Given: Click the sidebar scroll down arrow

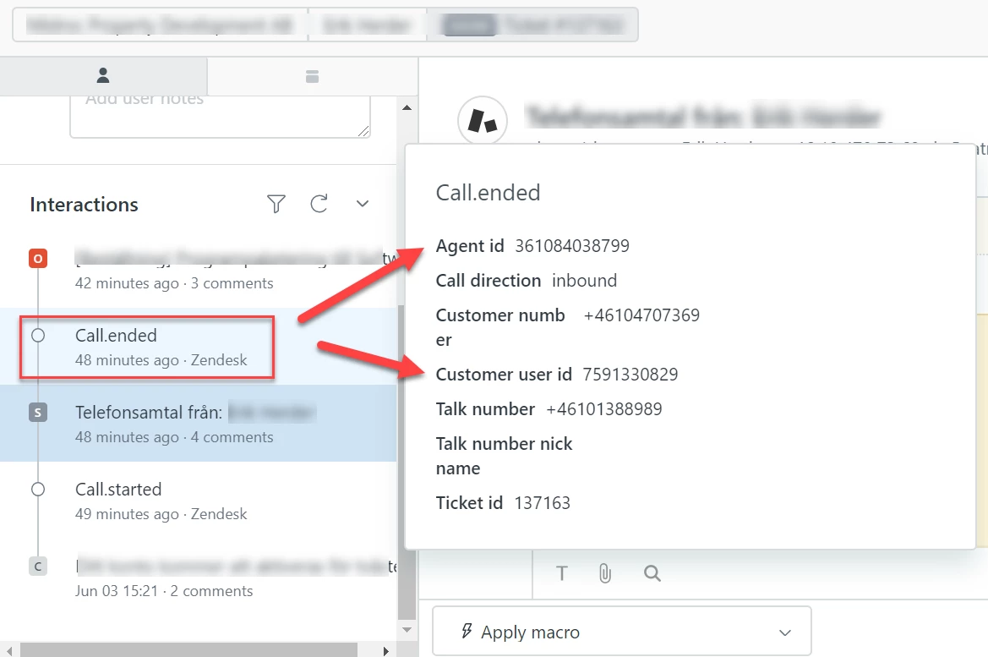Looking at the screenshot, I should 407,629.
